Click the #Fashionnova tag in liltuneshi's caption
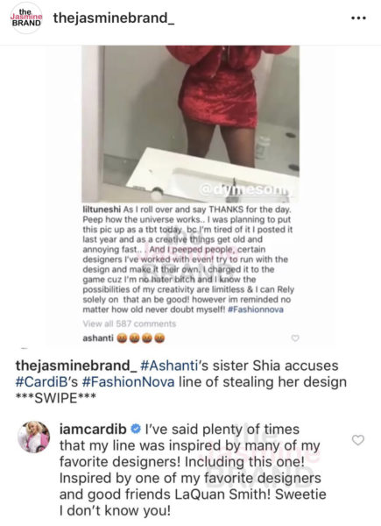Image resolution: width=381 pixels, height=526 pixels. click(x=256, y=309)
